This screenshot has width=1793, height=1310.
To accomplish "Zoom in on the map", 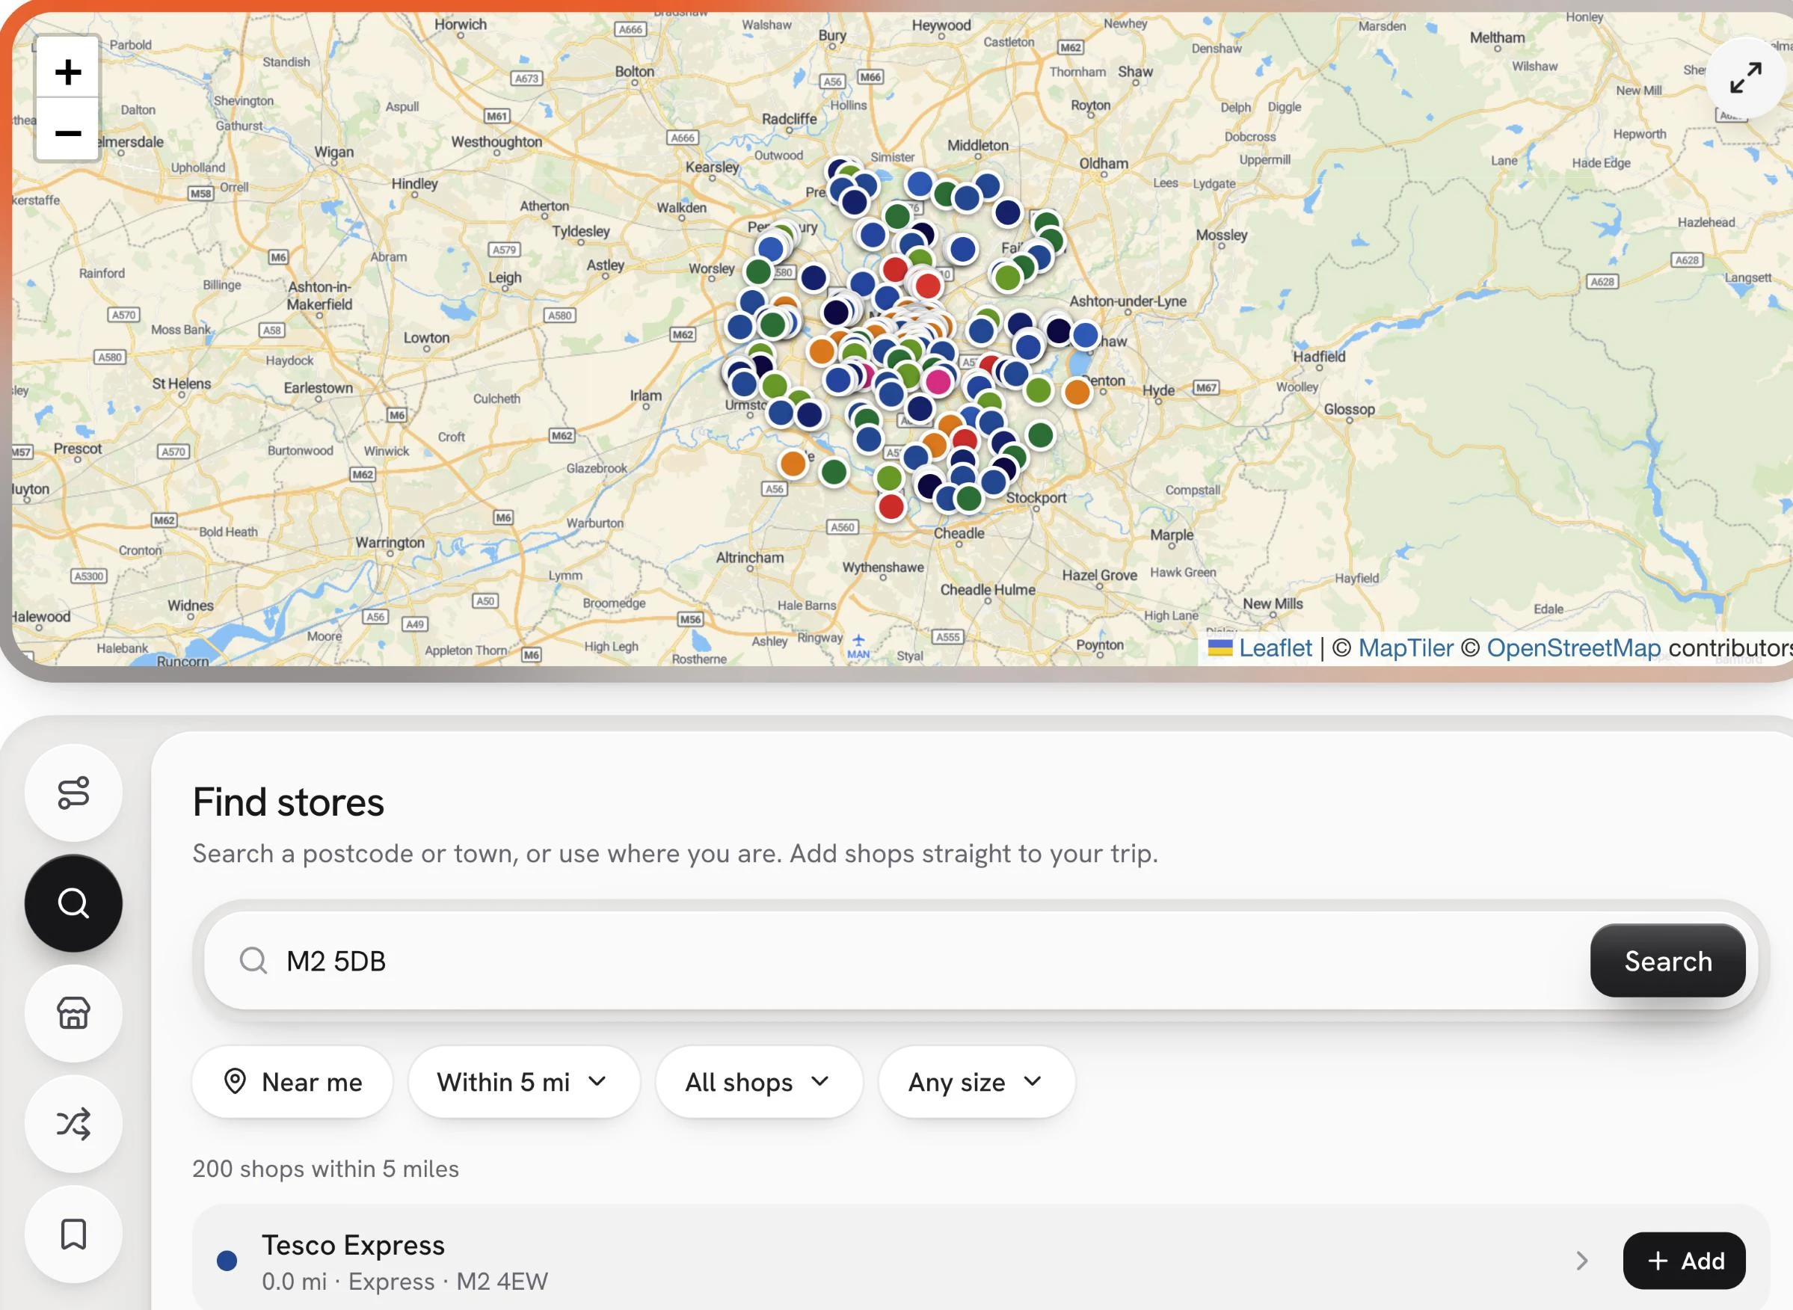I will click(x=67, y=71).
